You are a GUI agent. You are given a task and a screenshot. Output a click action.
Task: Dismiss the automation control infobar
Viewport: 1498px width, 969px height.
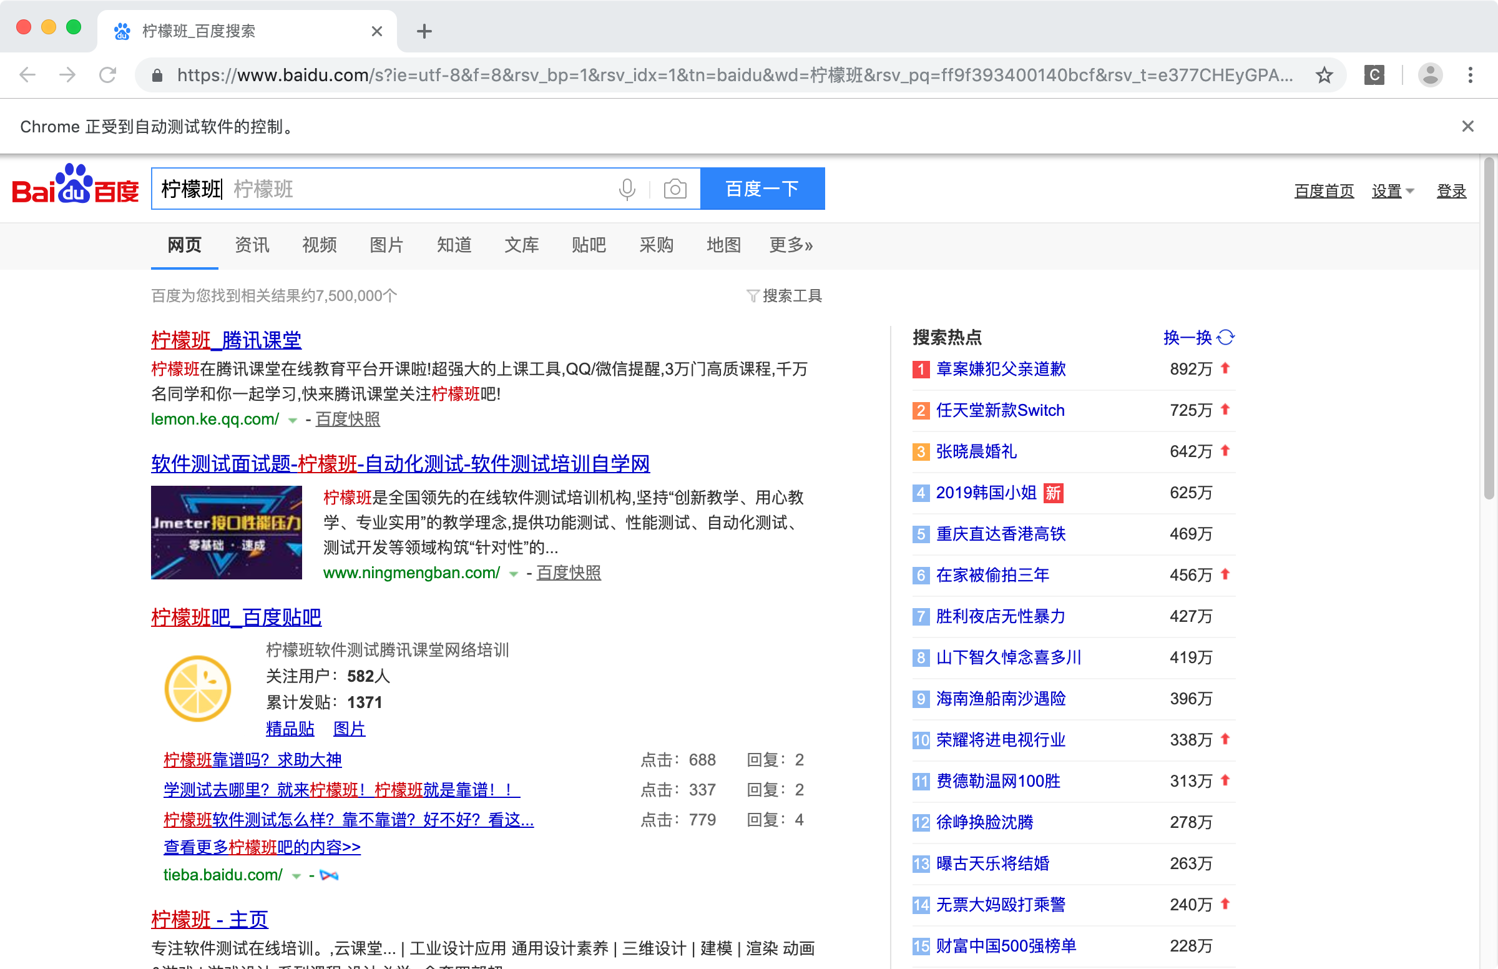tap(1467, 127)
